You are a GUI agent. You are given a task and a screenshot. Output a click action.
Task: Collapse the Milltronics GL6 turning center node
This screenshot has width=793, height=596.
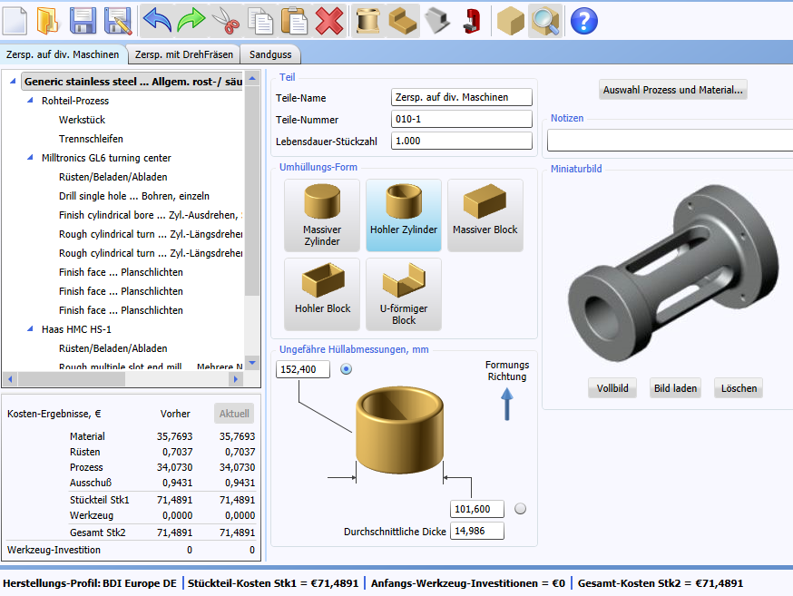(x=30, y=158)
